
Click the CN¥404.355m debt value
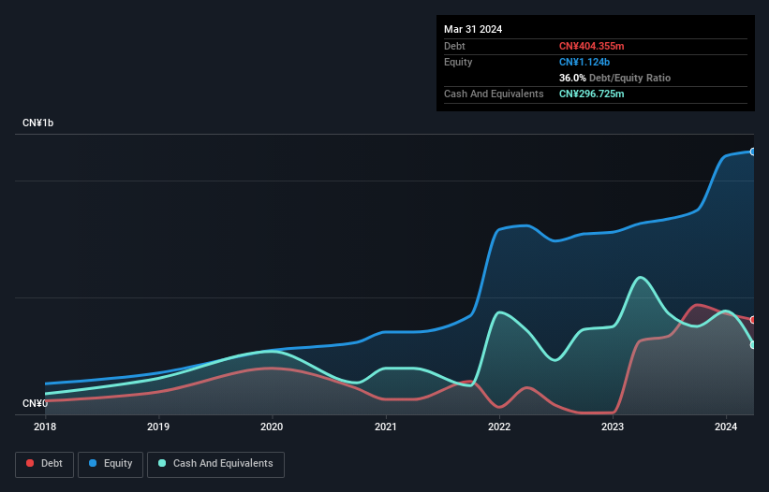[591, 46]
